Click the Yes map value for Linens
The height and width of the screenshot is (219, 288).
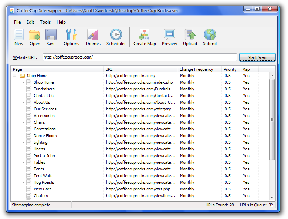click(246, 149)
